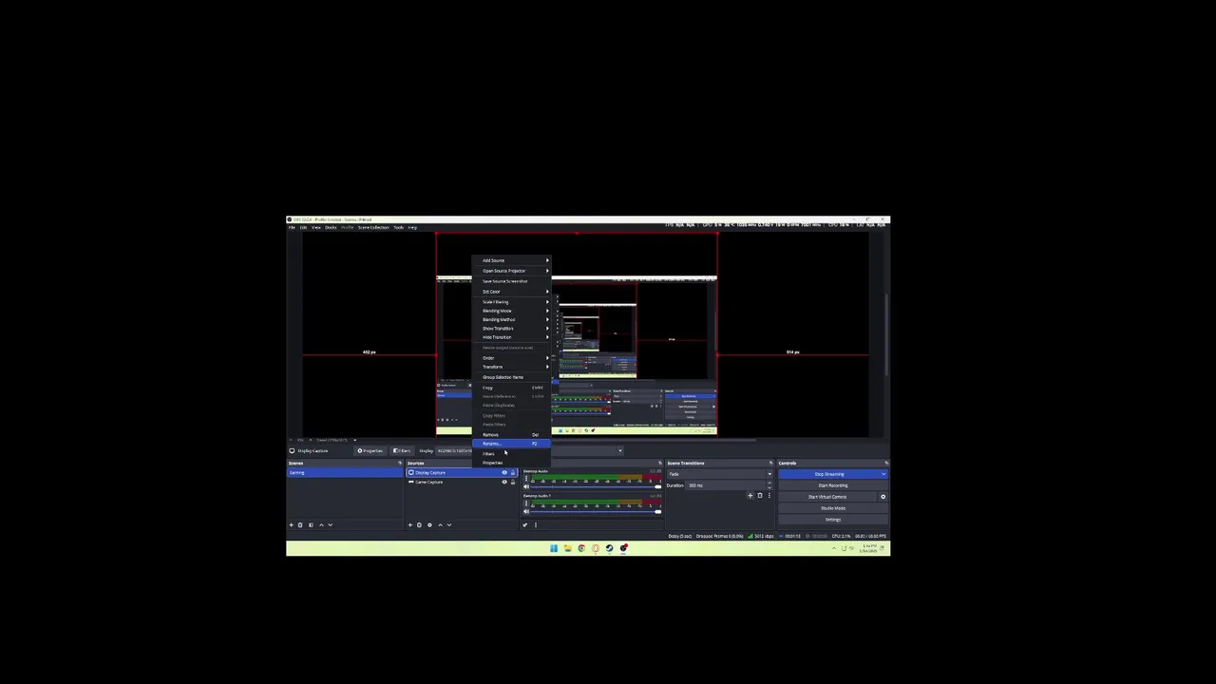The image size is (1216, 684).
Task: Pop out the Controls dock
Action: tap(886, 463)
